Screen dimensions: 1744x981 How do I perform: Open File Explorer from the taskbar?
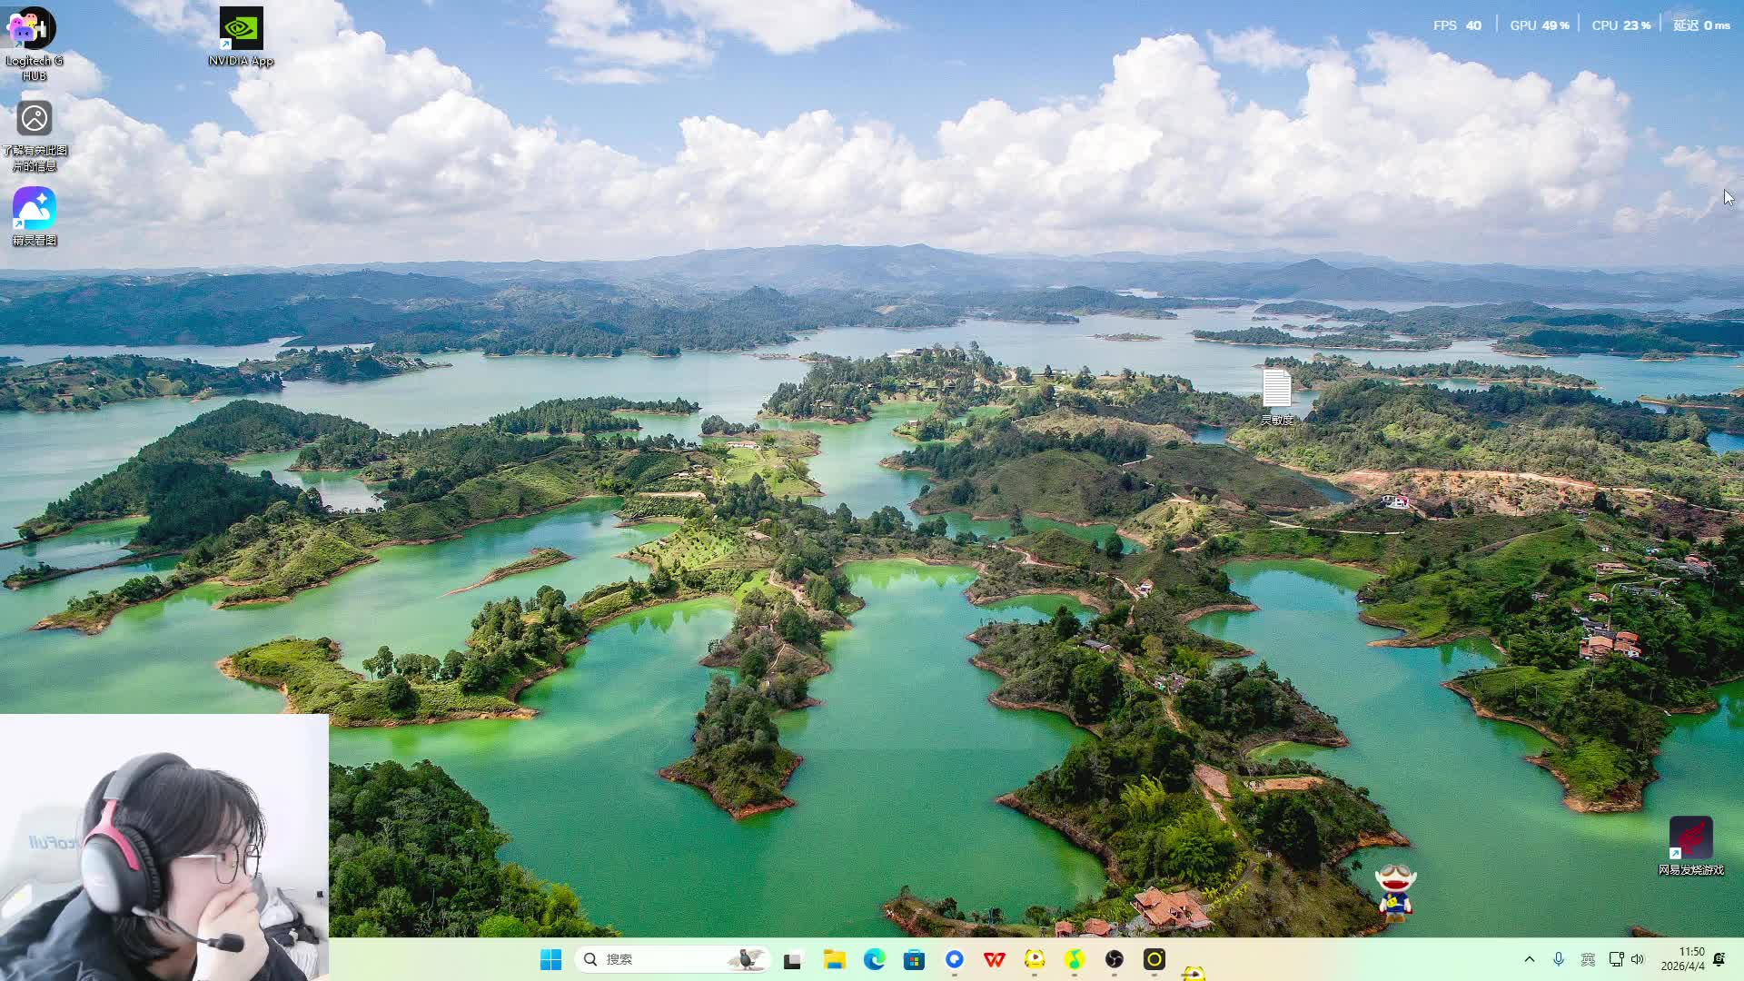pos(834,960)
